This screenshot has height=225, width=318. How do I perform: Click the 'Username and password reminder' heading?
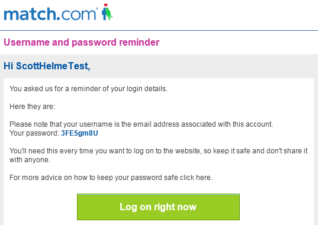pyautogui.click(x=82, y=43)
